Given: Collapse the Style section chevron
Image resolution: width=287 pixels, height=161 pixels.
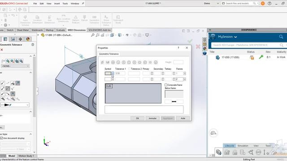Looking at the screenshot, I should click(x=30, y=56).
